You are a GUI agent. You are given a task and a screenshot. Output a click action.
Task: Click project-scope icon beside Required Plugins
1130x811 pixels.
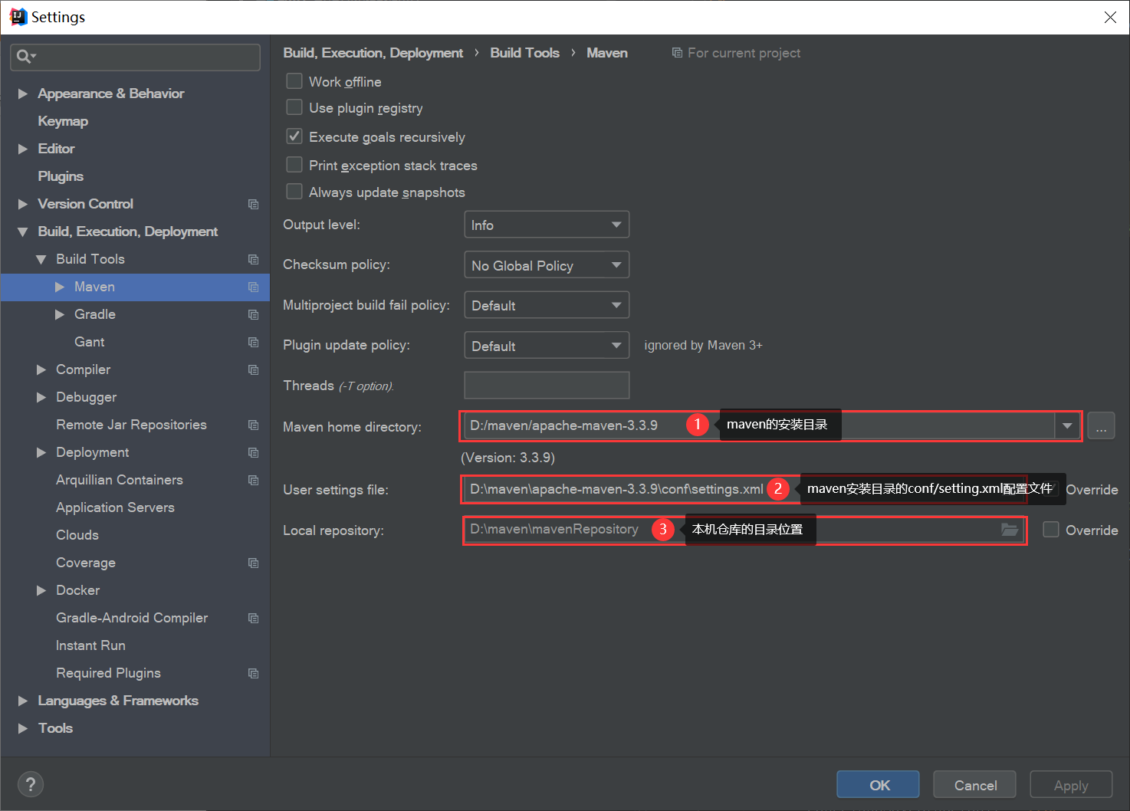253,673
